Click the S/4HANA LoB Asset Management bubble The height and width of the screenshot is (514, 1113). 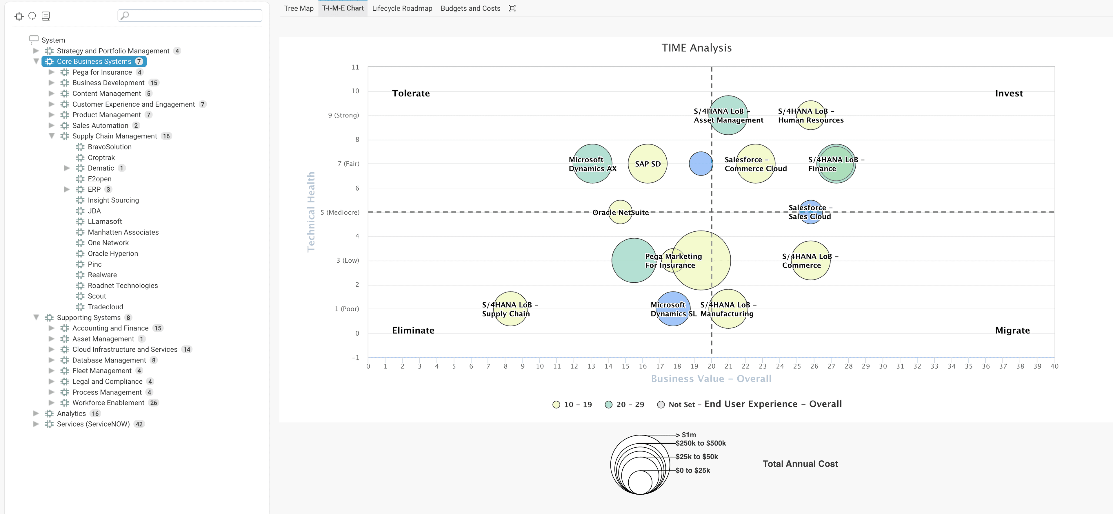pyautogui.click(x=728, y=115)
